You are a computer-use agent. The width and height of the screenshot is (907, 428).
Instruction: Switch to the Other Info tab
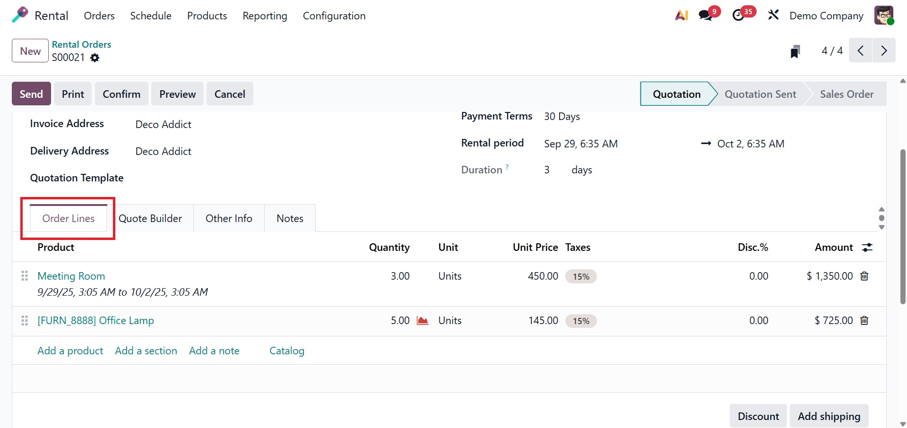(229, 218)
